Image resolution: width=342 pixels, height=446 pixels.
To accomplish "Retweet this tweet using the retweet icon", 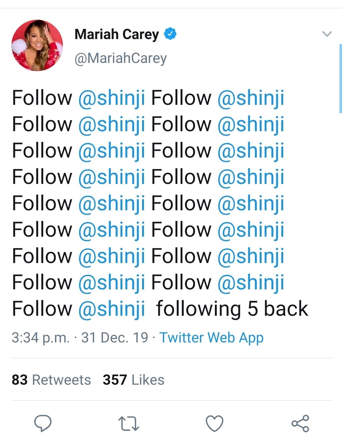I will tap(128, 424).
